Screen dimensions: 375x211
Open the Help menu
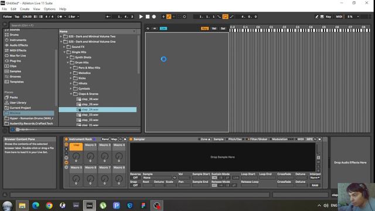click(63, 9)
